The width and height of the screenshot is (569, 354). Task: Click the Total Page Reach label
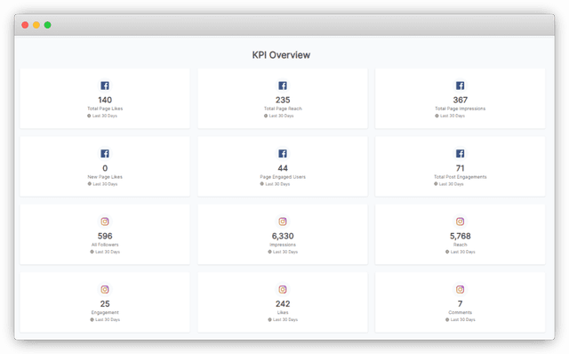coord(283,109)
